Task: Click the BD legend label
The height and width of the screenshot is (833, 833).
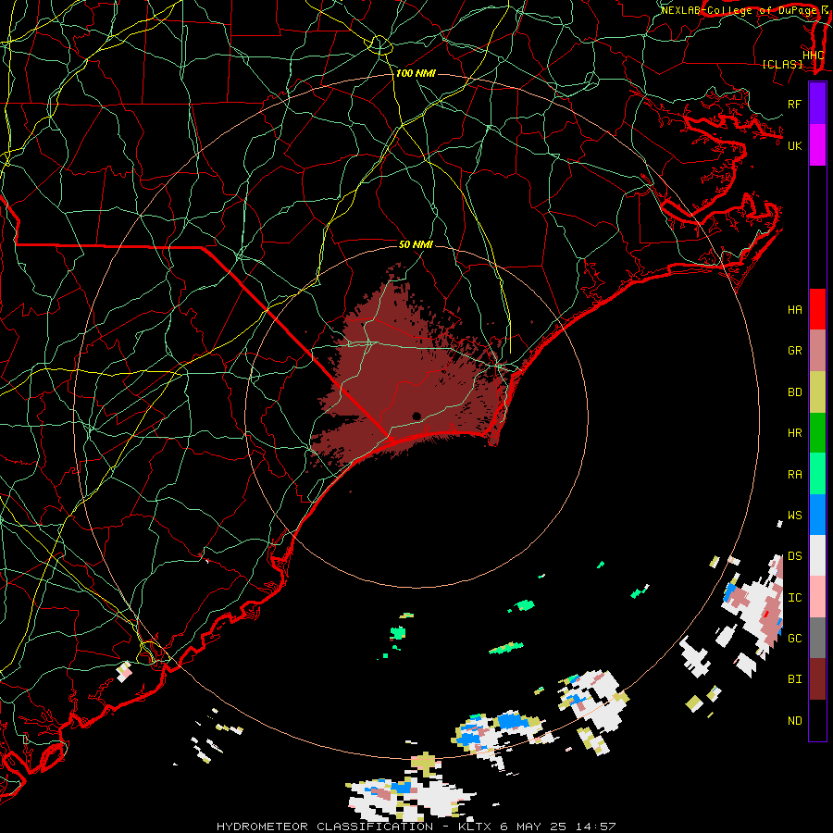Action: click(x=794, y=392)
